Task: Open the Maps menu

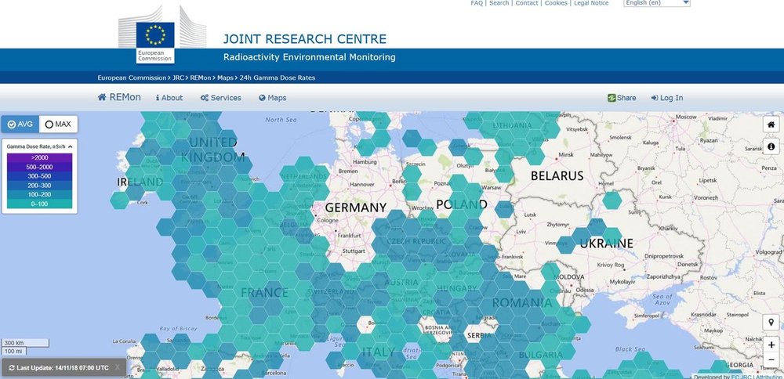Action: [x=272, y=98]
